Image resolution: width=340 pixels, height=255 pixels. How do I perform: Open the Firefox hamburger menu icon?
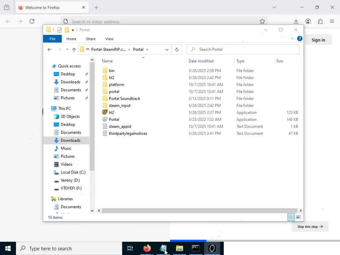click(x=332, y=21)
